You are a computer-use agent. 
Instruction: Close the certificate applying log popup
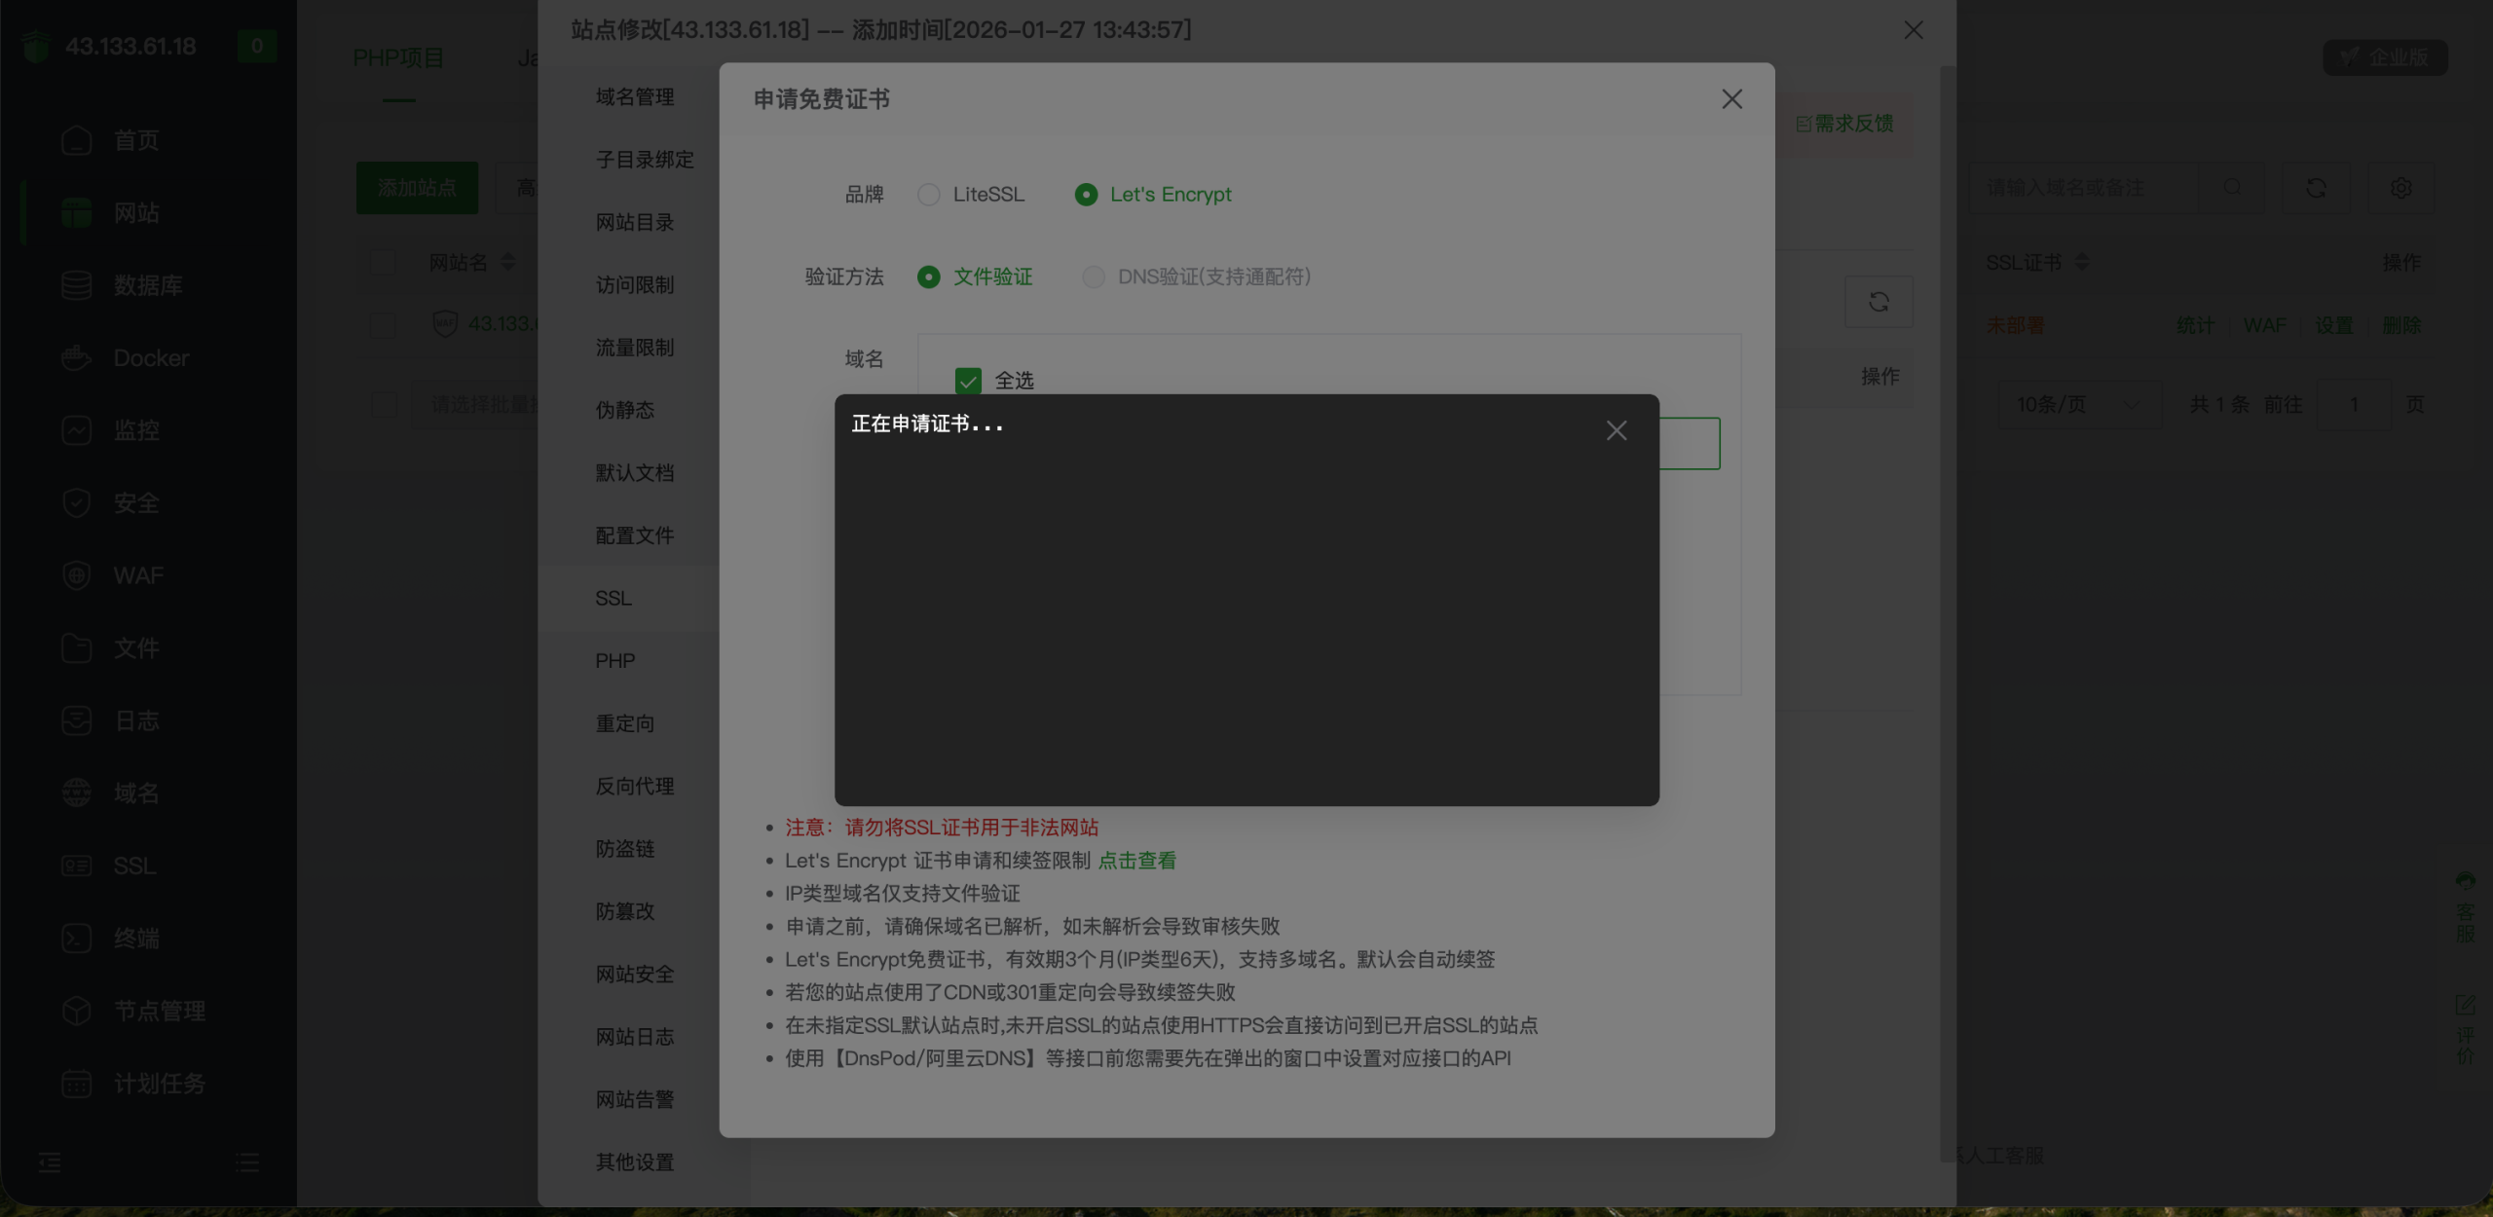tap(1617, 430)
